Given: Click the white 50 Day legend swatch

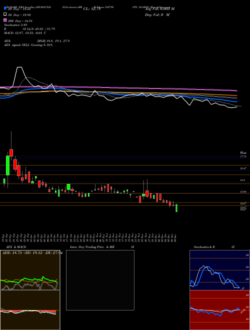Looking at the screenshot, I should coord(5,14).
